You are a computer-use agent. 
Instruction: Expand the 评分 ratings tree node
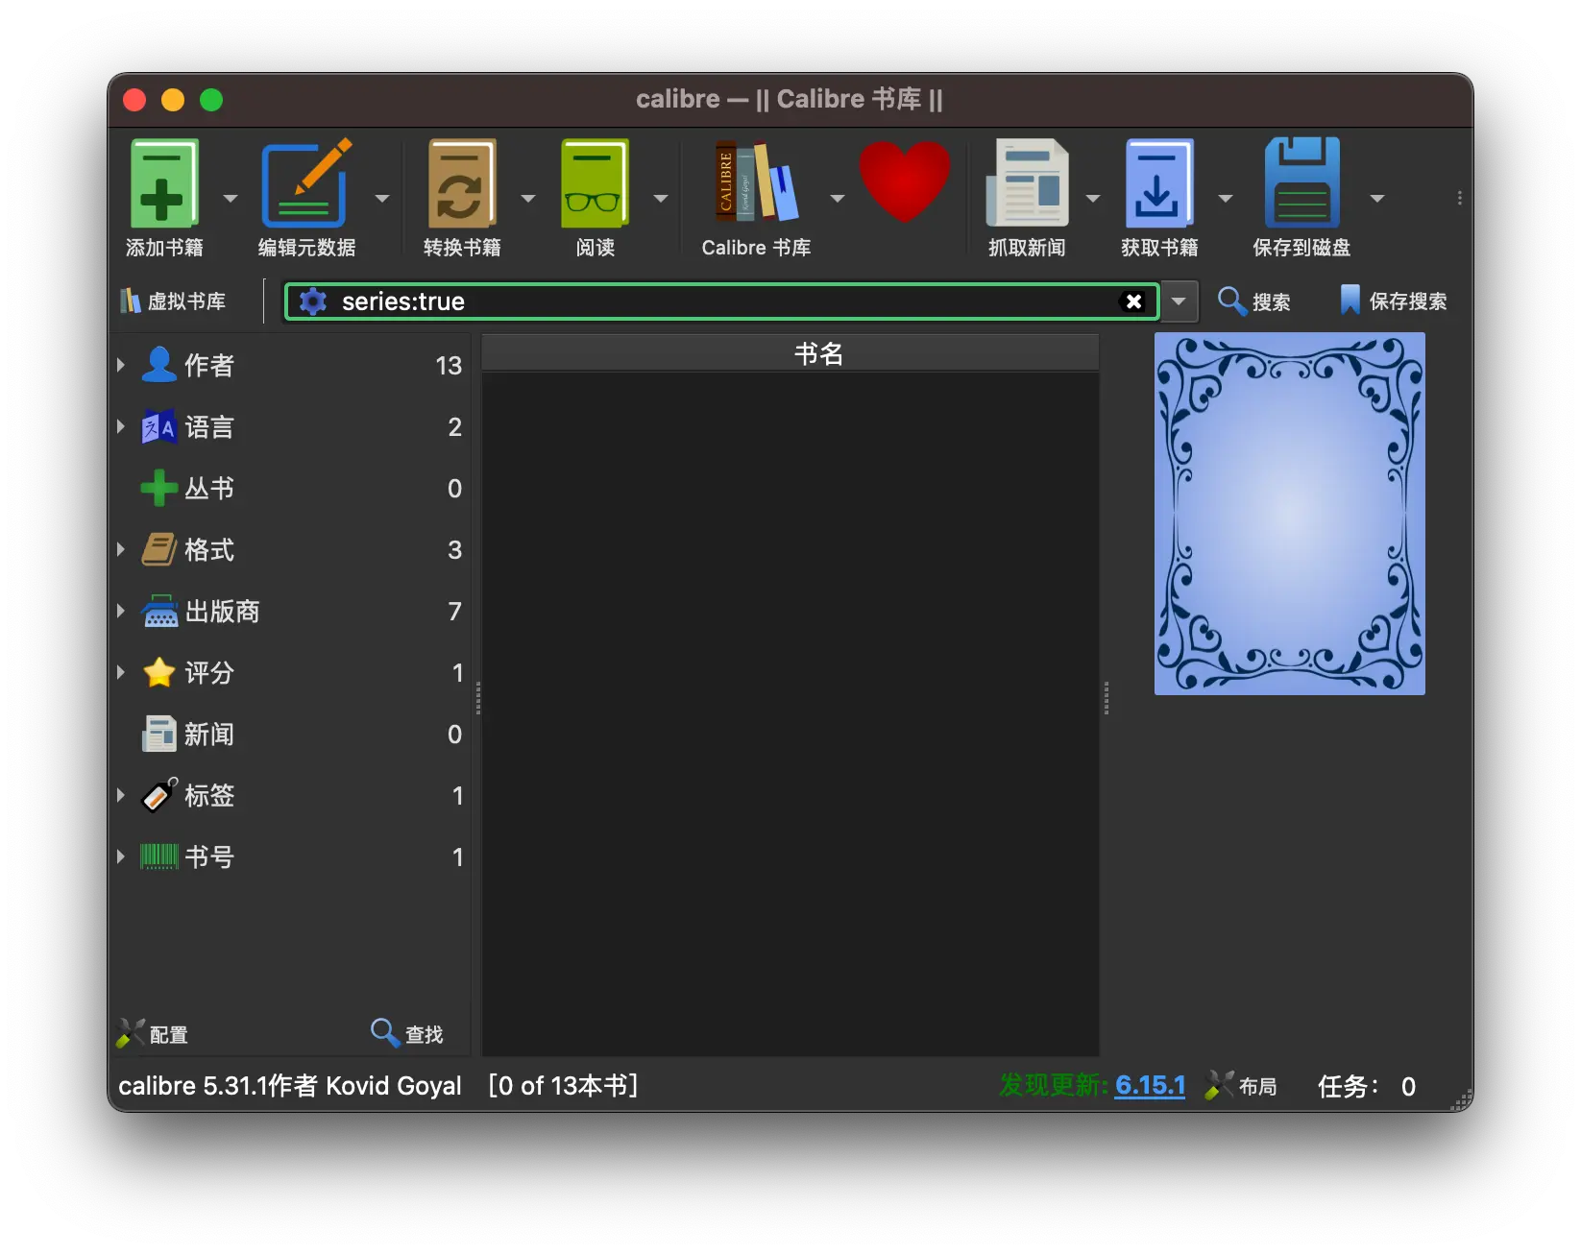121,672
